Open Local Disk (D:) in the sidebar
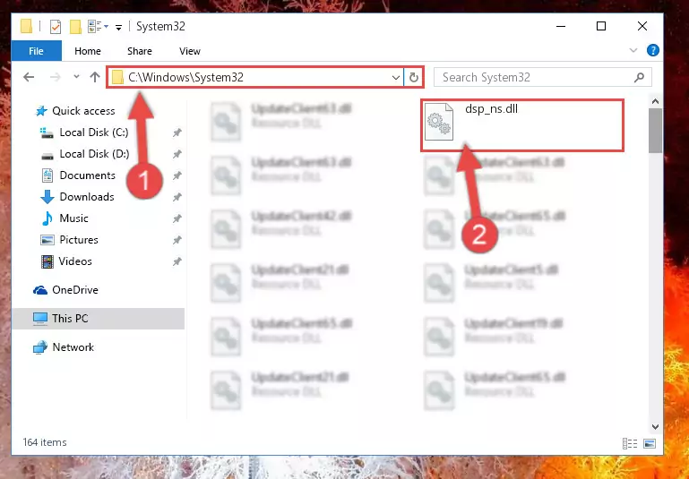Image resolution: width=689 pixels, height=479 pixels. (94, 154)
